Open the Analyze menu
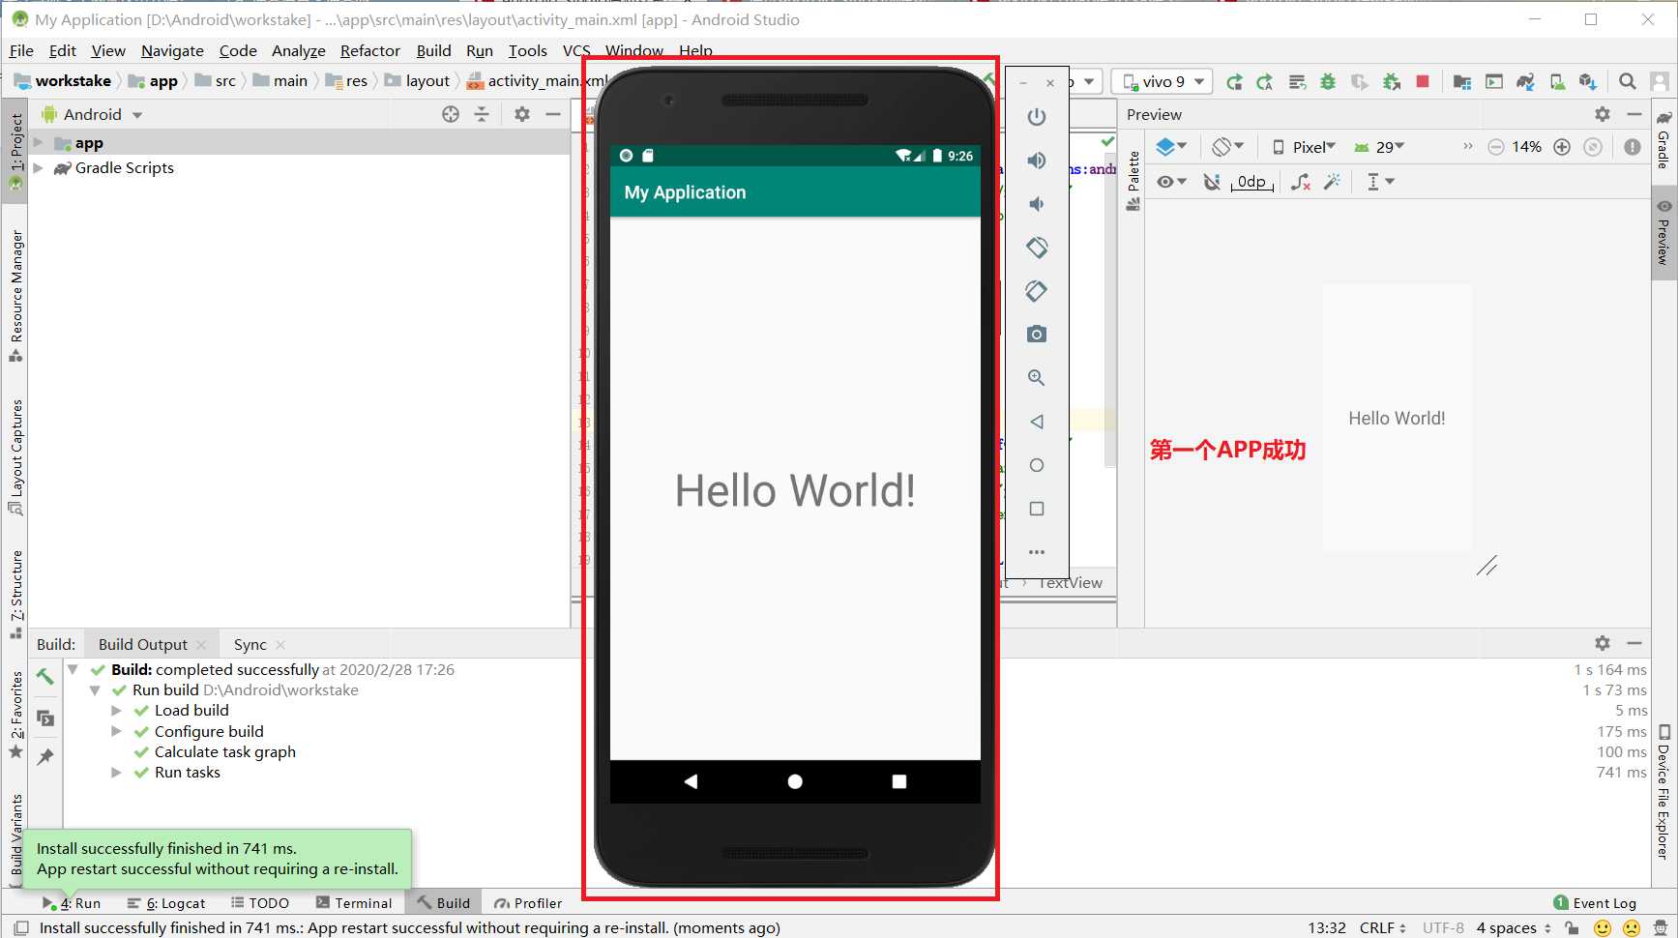The height and width of the screenshot is (938, 1678). pos(298,51)
